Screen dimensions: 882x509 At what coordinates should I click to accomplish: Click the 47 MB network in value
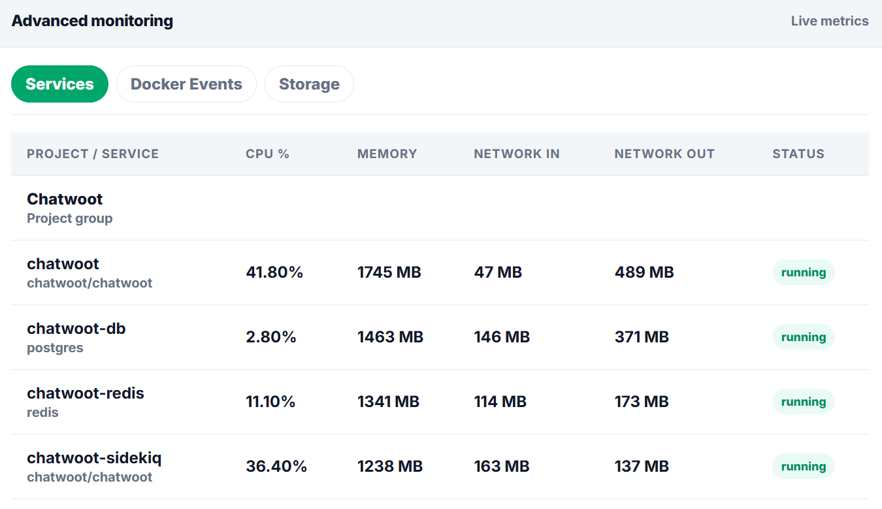[498, 272]
